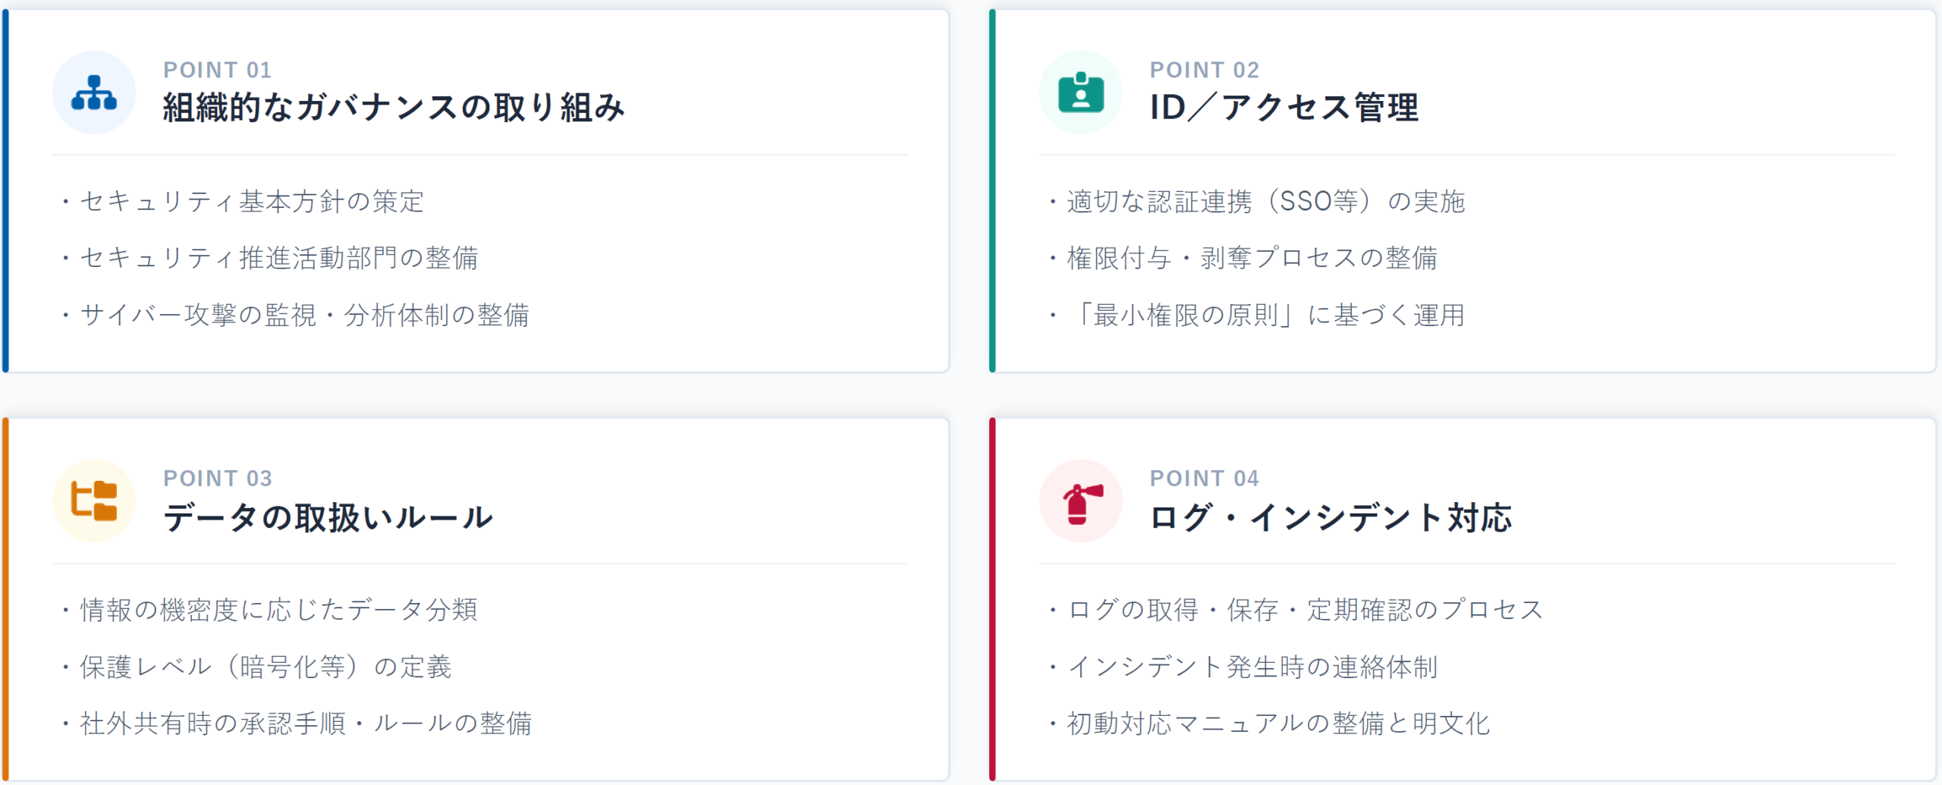1942x785 pixels.
Task: Click the green ID badge icon
Action: point(1080,93)
